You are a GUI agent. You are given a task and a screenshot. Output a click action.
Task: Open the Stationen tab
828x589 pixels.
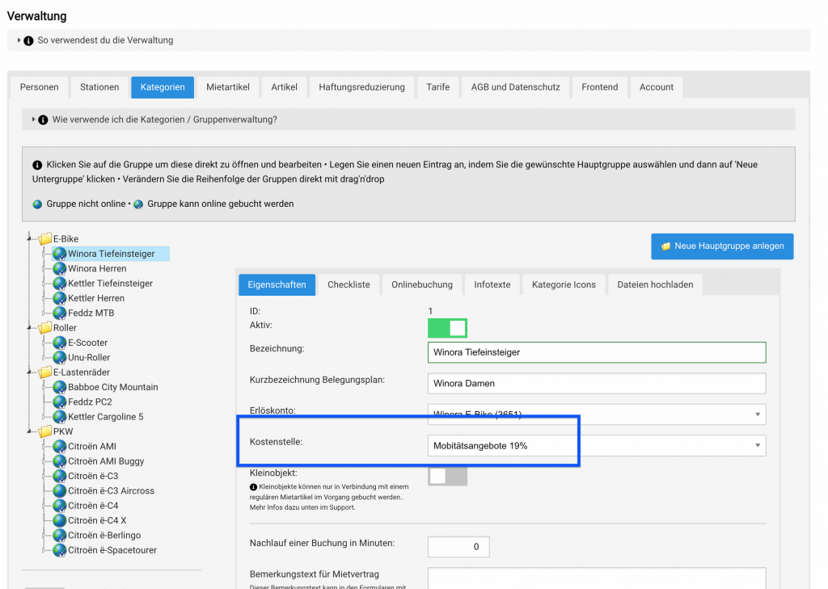click(x=99, y=87)
